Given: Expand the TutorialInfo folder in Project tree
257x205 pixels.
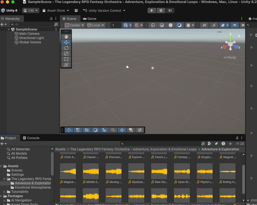Looking at the screenshot, I should point(4,192).
